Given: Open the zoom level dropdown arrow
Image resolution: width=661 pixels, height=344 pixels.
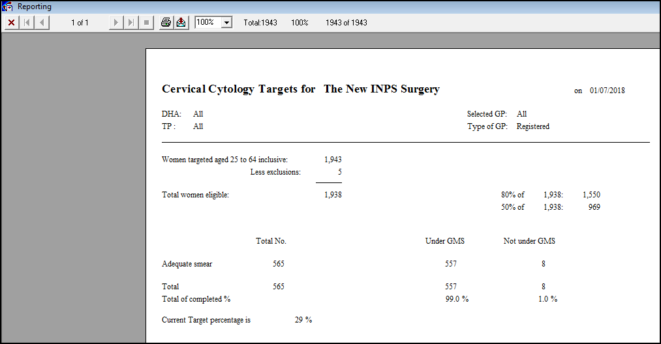Looking at the screenshot, I should click(x=226, y=23).
